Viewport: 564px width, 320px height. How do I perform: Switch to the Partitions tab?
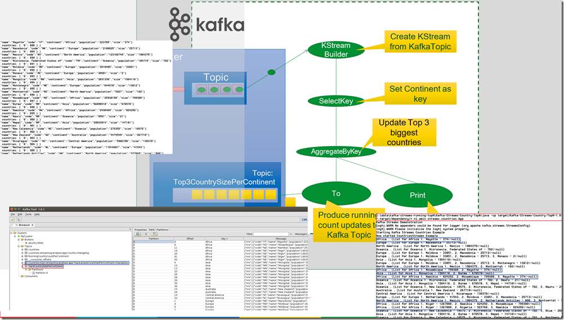[x=162, y=230]
